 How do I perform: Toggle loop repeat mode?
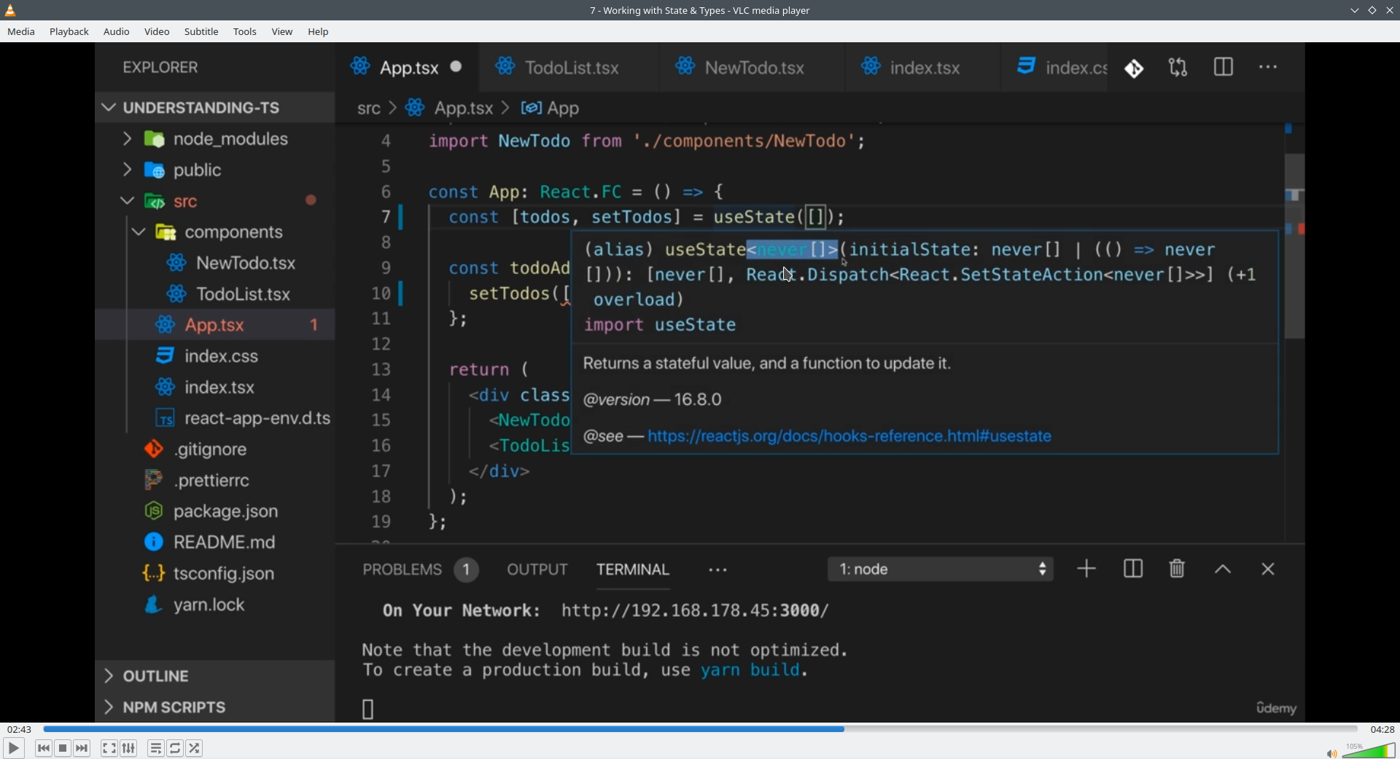click(x=176, y=748)
